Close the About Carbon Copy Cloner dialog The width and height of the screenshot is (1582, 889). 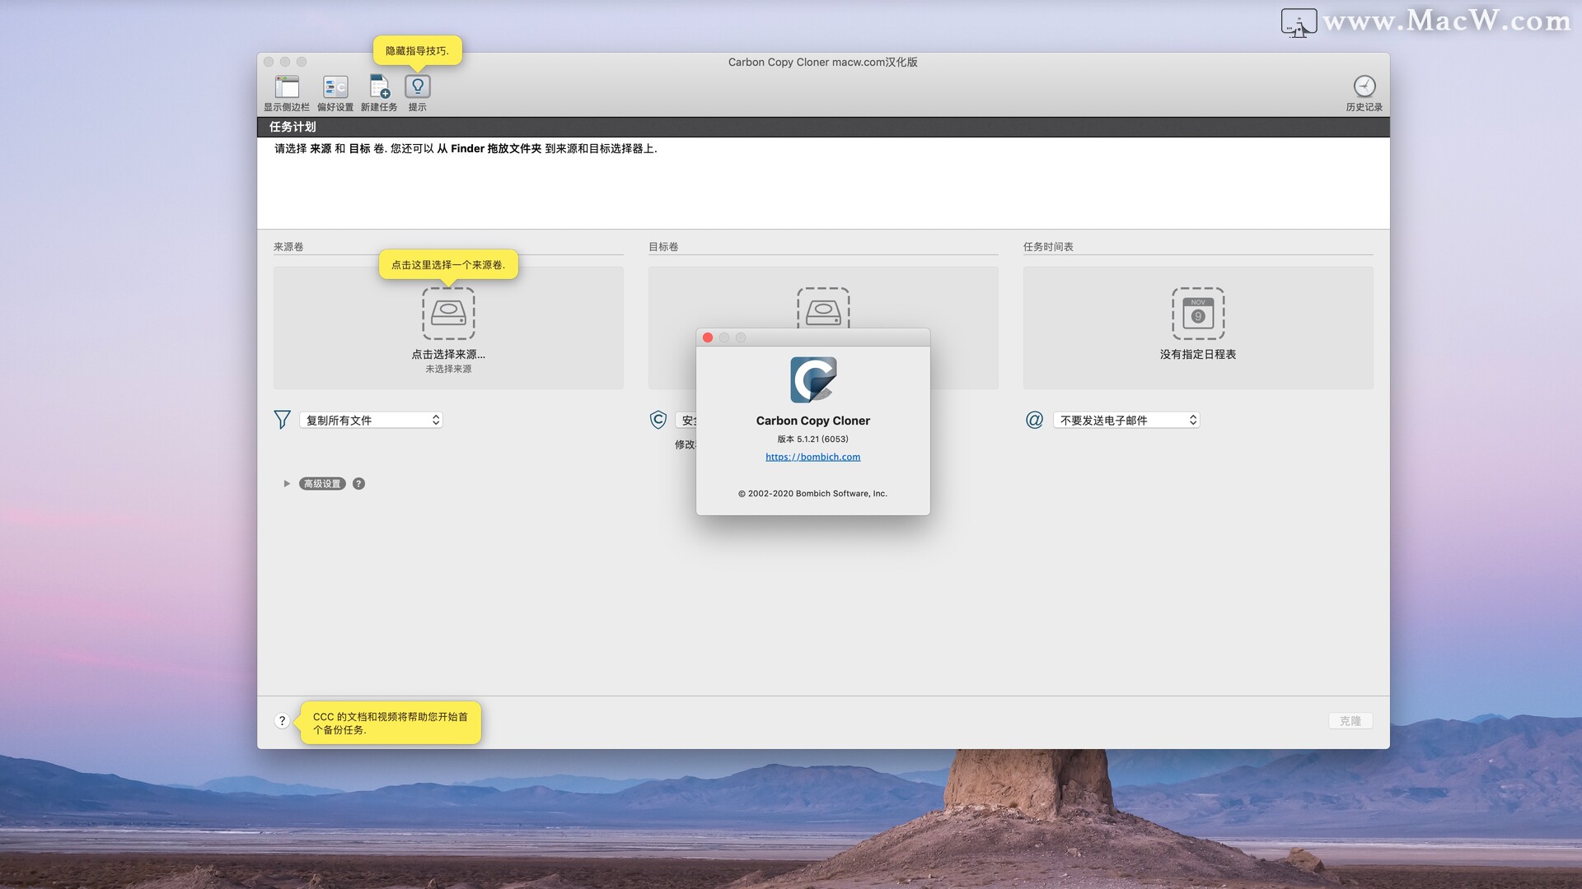tap(708, 337)
